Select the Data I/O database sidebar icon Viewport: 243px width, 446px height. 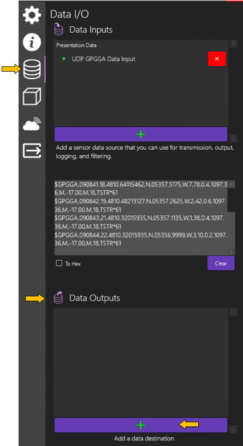[x=32, y=69]
